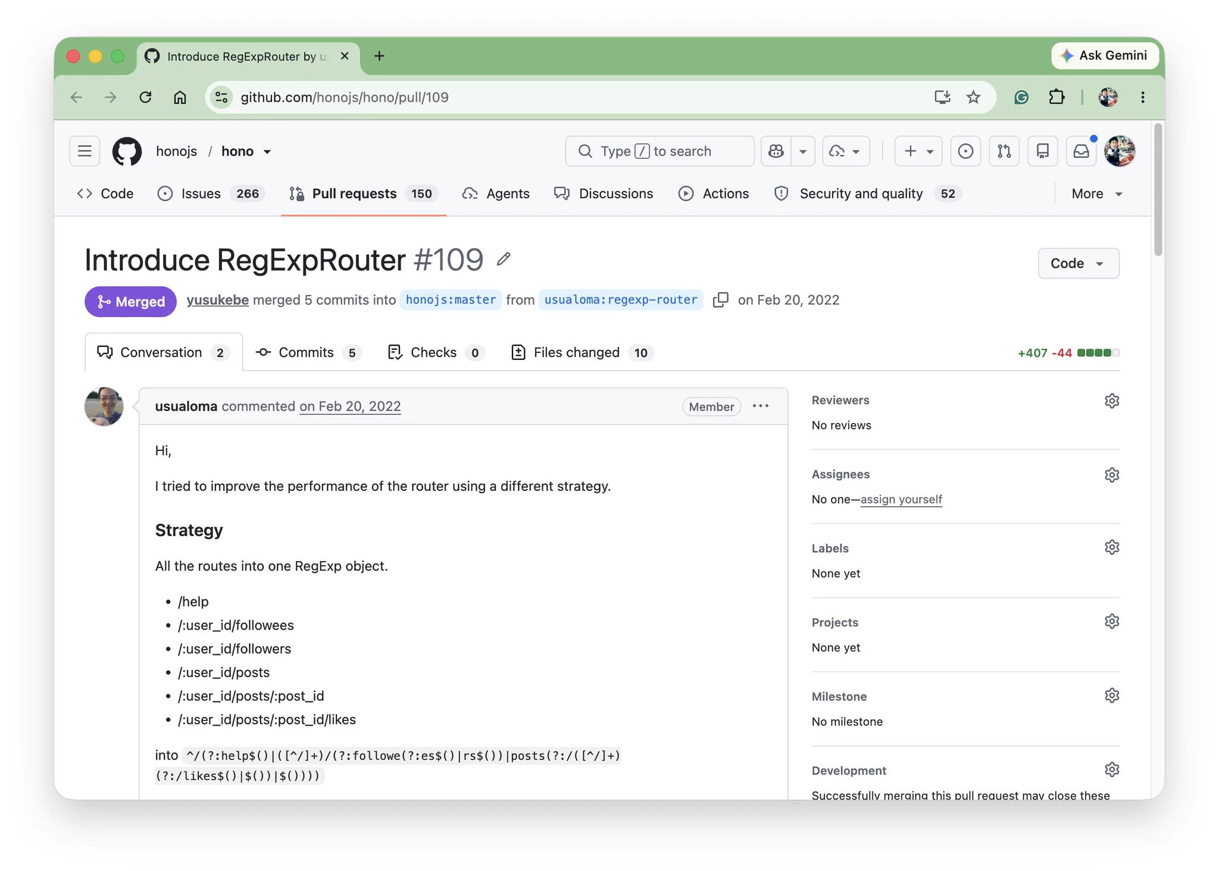The image size is (1219, 871).
Task: Open the comment's three-dot options menu
Action: 761,406
